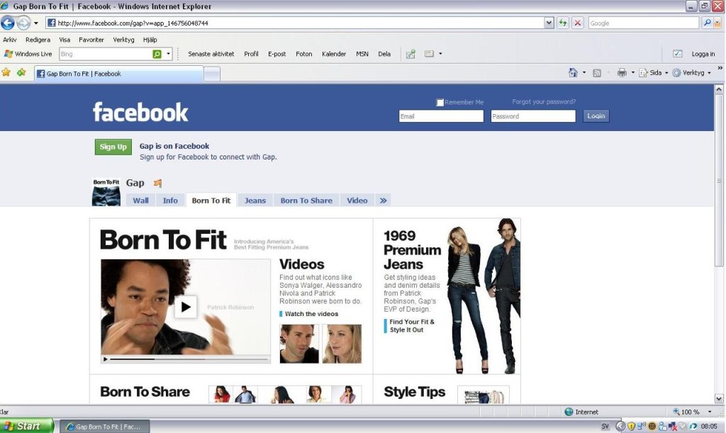This screenshot has height=433, width=726.
Task: Click the Home page icon
Action: [573, 72]
